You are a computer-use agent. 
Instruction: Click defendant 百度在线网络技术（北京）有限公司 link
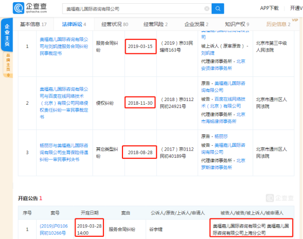[x=223, y=103]
